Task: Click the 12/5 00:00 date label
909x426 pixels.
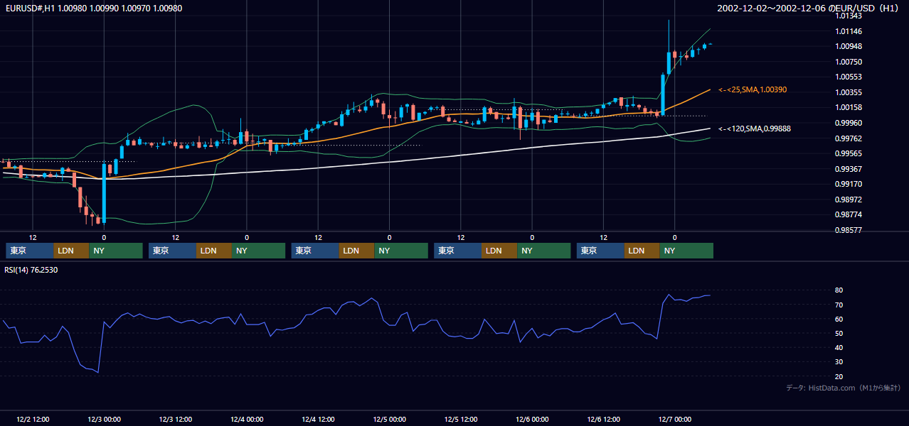Action: point(389,420)
